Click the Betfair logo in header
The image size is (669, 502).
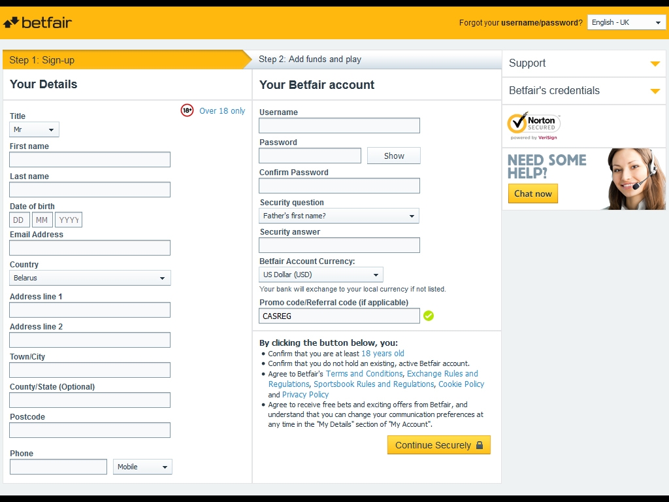coord(38,23)
